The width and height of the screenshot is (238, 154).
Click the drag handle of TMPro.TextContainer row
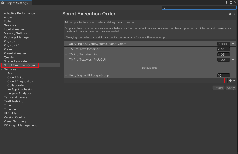pos(66,49)
